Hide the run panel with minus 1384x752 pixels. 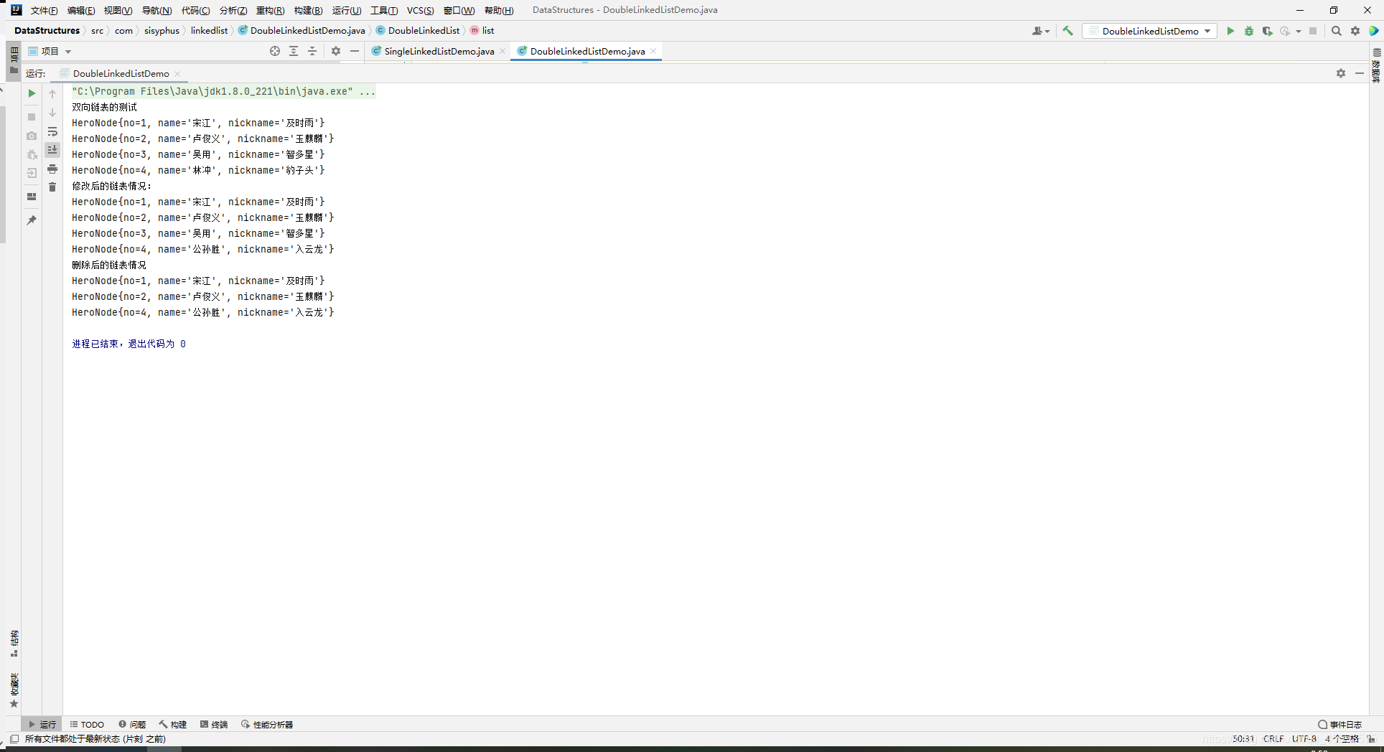point(1360,73)
